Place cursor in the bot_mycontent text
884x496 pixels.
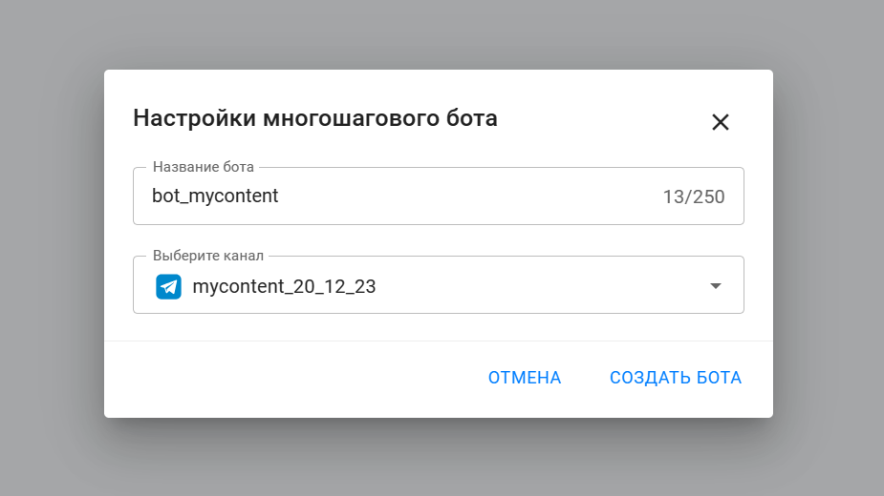coord(215,196)
